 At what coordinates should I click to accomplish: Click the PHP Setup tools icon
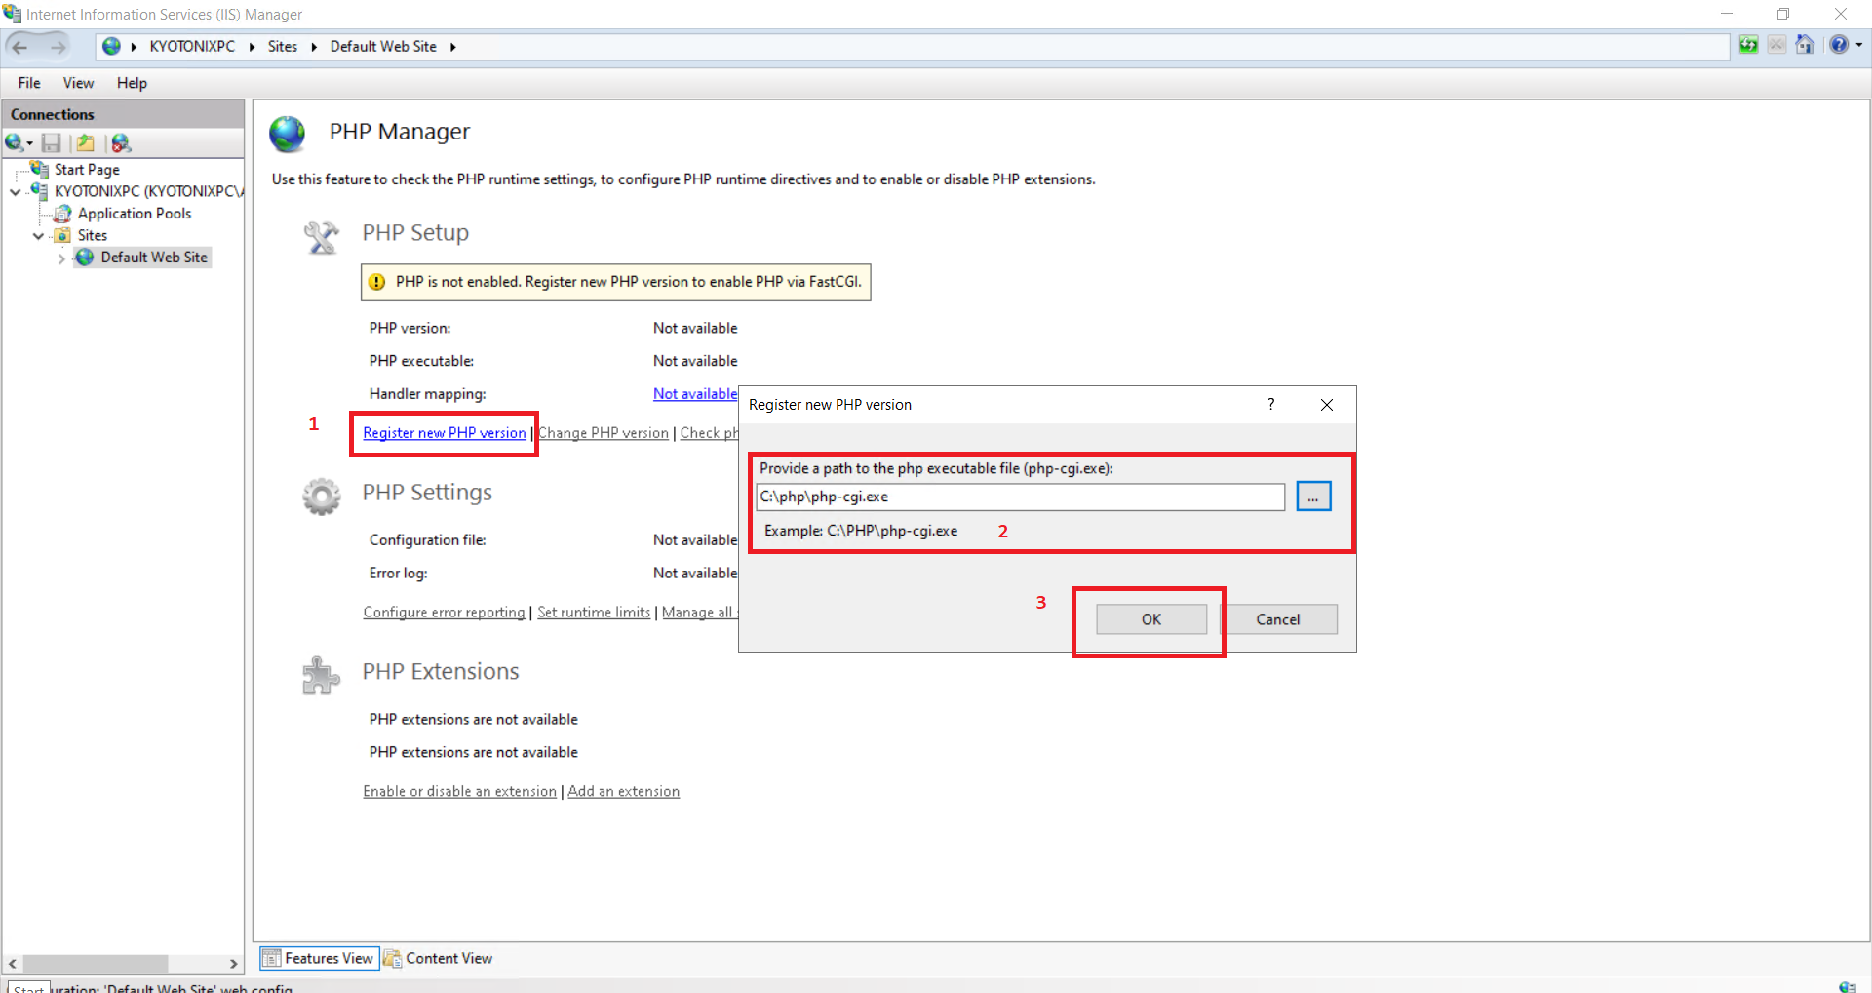click(x=321, y=237)
